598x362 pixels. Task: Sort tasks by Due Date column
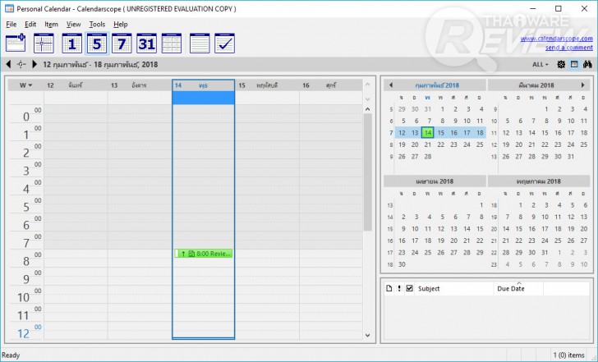pyautogui.click(x=518, y=288)
